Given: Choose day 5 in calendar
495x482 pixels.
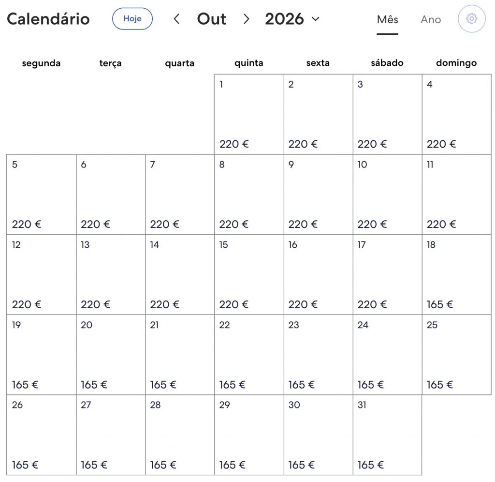Looking at the screenshot, I should click(42, 195).
